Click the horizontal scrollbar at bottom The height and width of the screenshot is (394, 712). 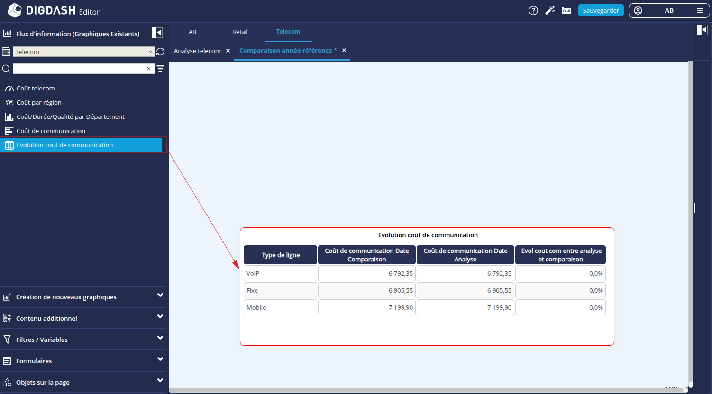click(427, 390)
